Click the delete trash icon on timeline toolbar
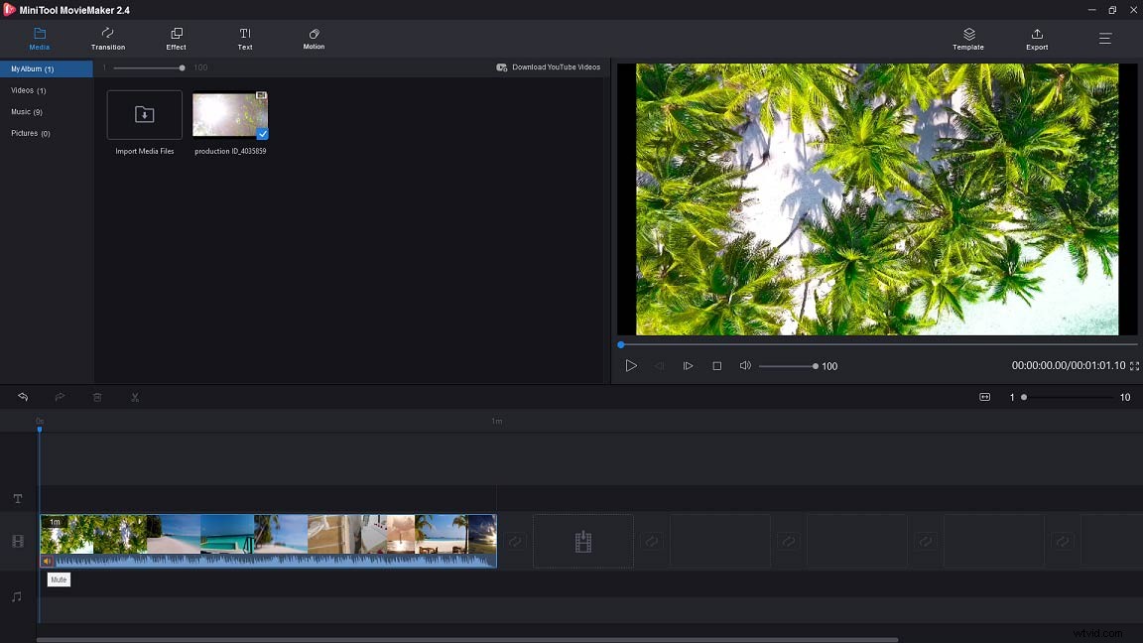 pyautogui.click(x=97, y=397)
